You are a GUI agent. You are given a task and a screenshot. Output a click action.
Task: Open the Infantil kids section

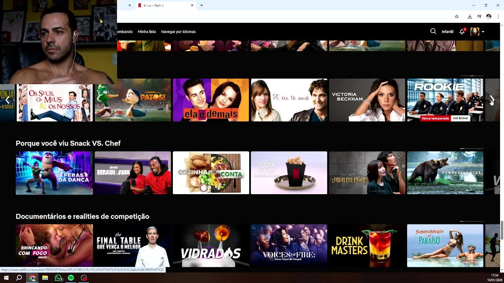[447, 31]
